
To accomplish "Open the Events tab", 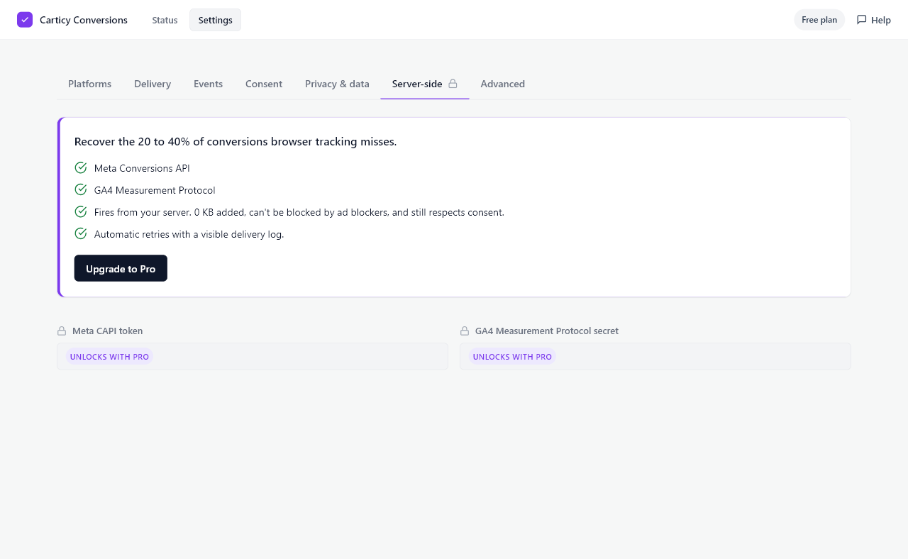I will coord(208,84).
